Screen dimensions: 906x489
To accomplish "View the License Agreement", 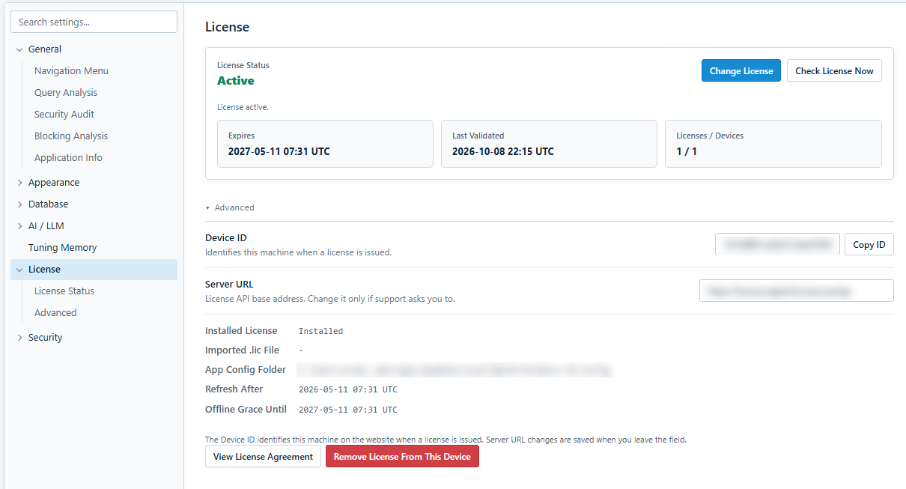I will pos(263,457).
